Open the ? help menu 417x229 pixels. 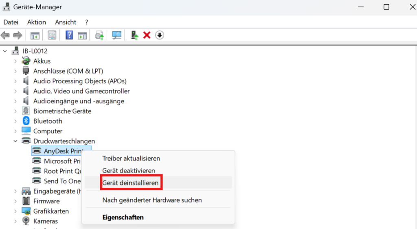pyautogui.click(x=86, y=22)
